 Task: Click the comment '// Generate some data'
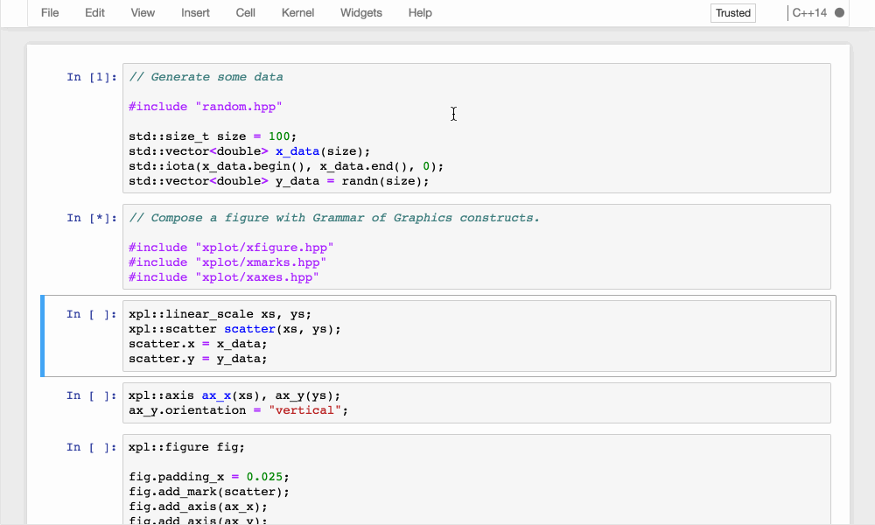coord(206,77)
